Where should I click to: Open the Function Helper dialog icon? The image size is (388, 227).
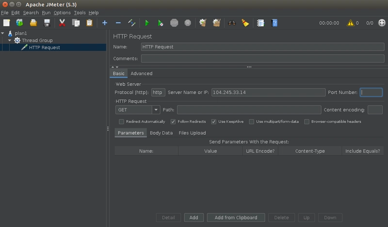[x=260, y=23]
